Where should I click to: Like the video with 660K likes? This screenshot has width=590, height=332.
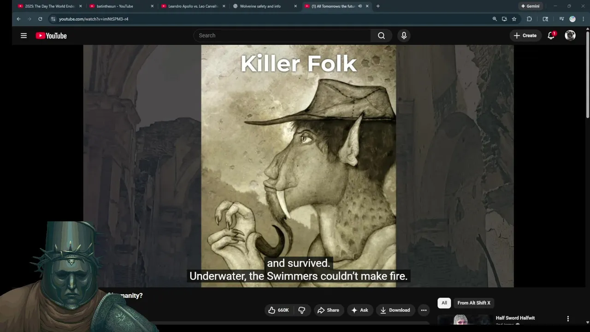point(279,310)
